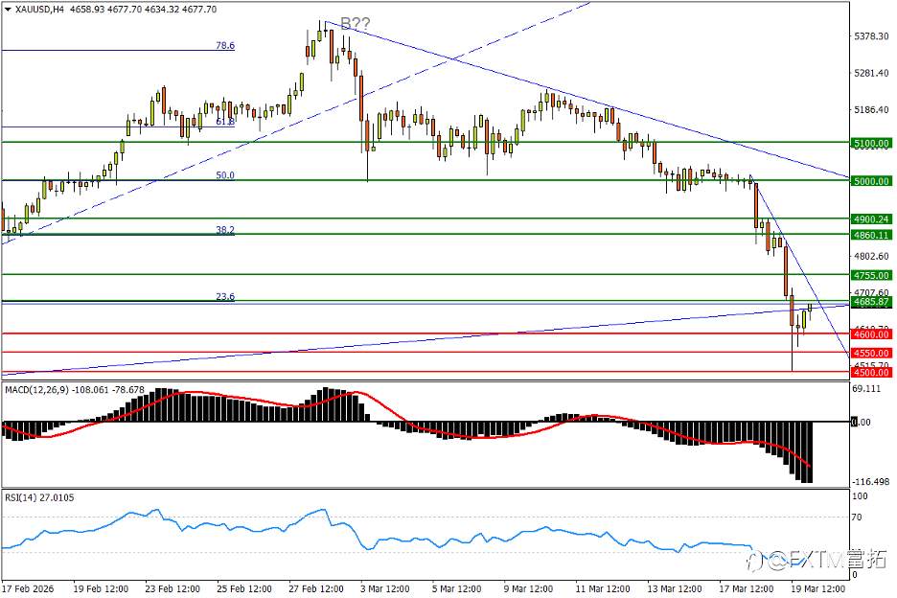Click the 17 Mar 12:00 time label
897x598 pixels.
tap(747, 588)
